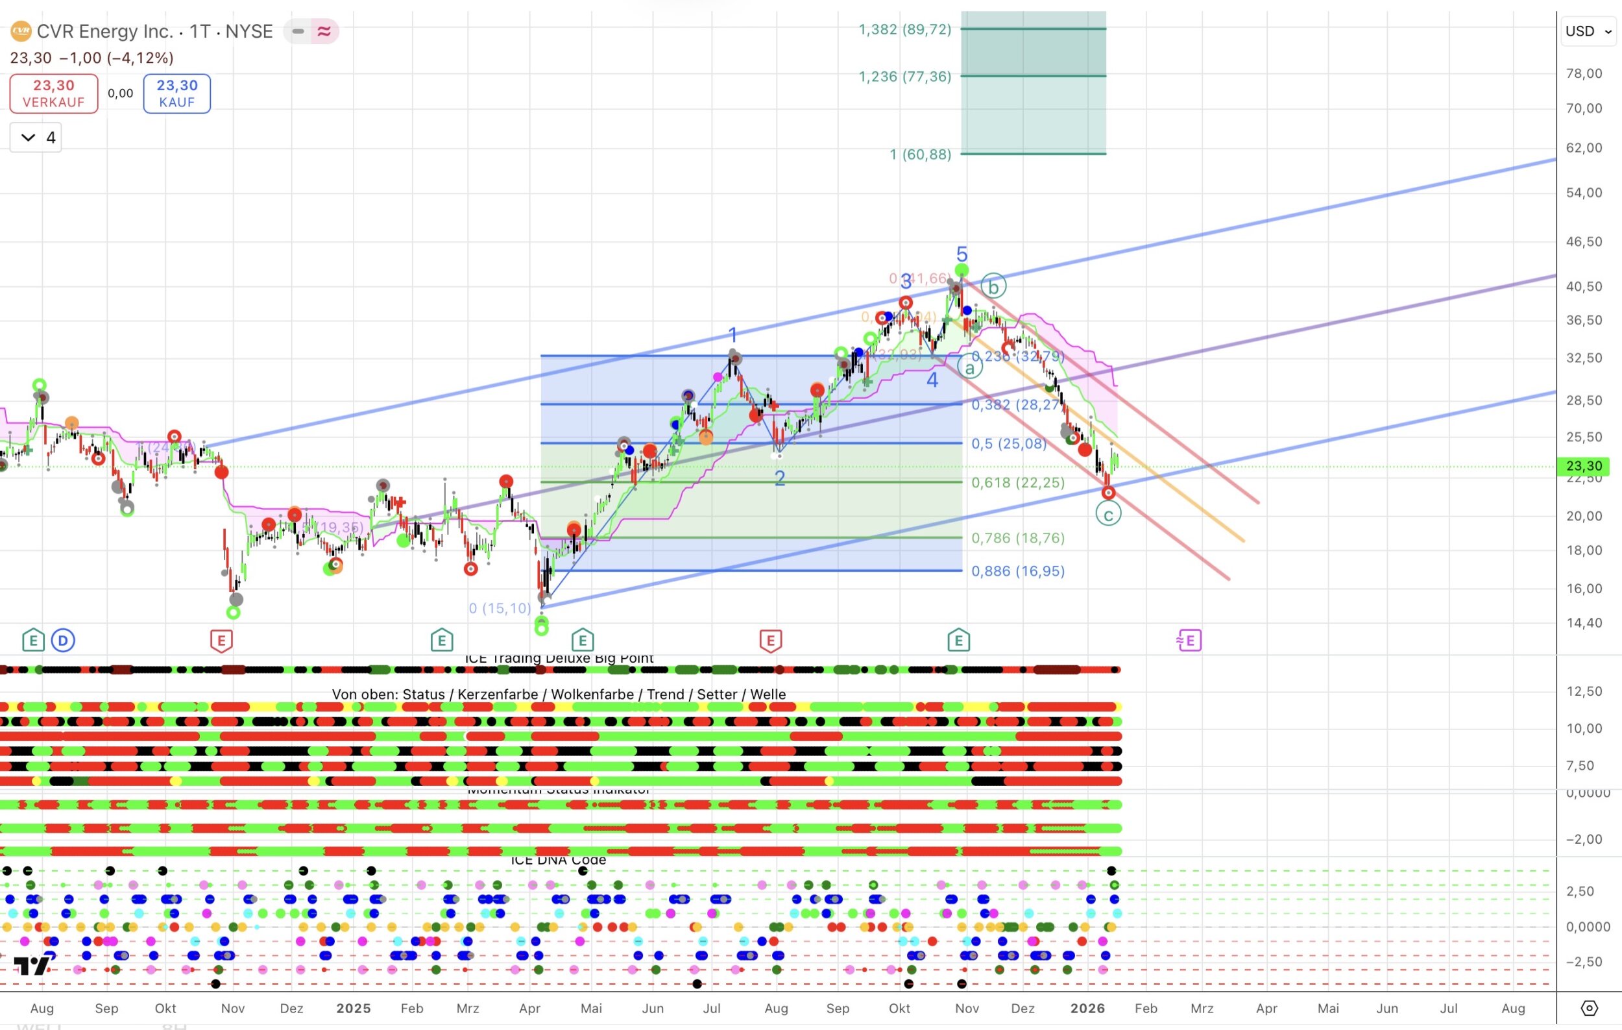
Task: Click the green E earnings marker near November 2025
Action: 958,641
